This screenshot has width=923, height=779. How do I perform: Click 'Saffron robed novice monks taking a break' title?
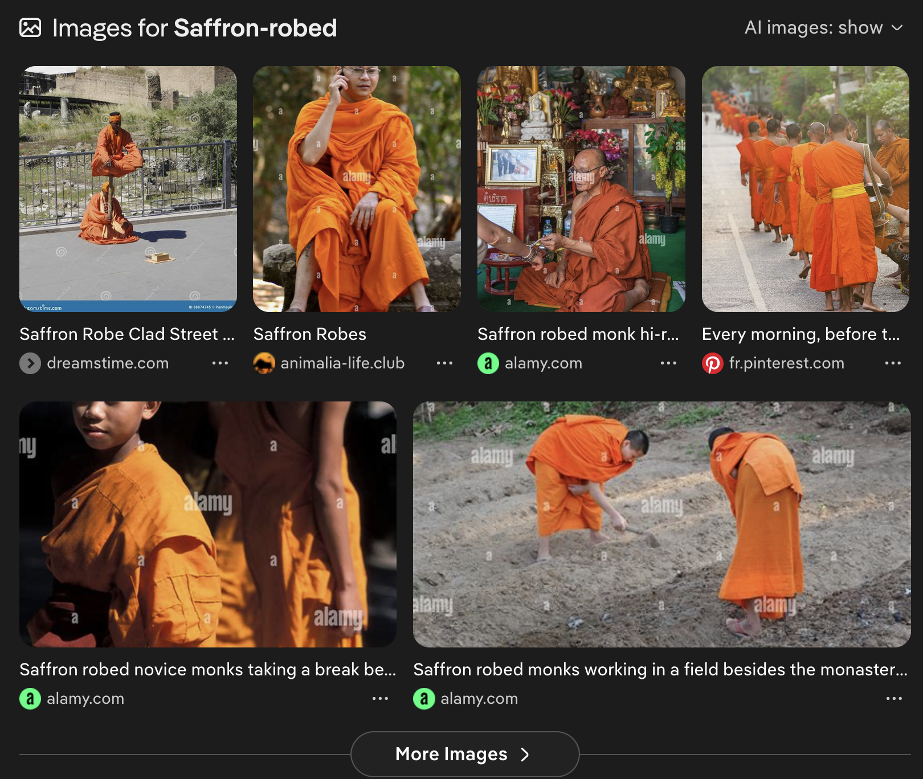click(208, 670)
